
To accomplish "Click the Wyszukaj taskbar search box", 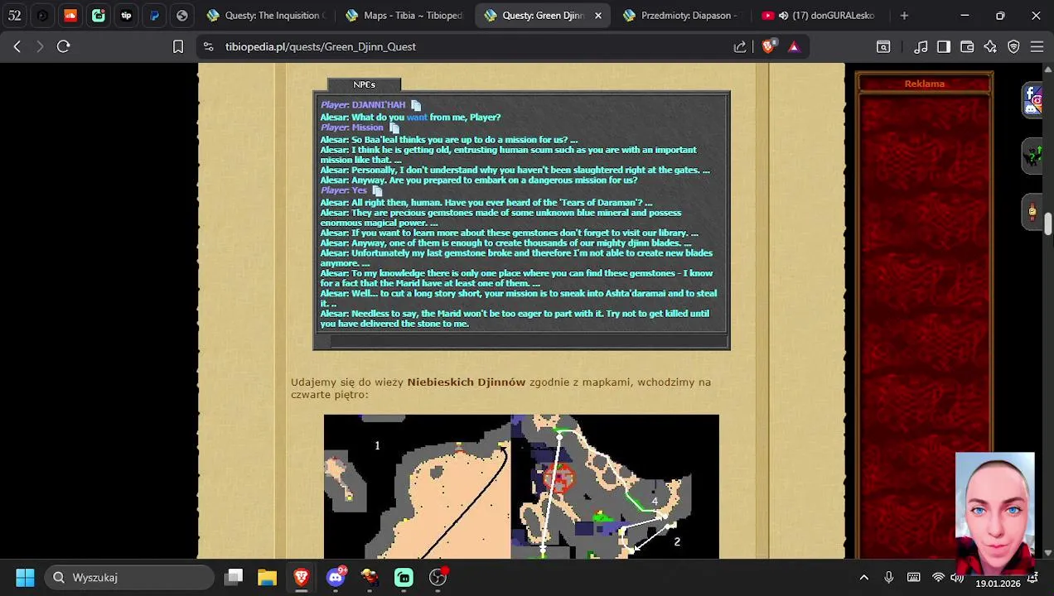I will pyautogui.click(x=130, y=577).
